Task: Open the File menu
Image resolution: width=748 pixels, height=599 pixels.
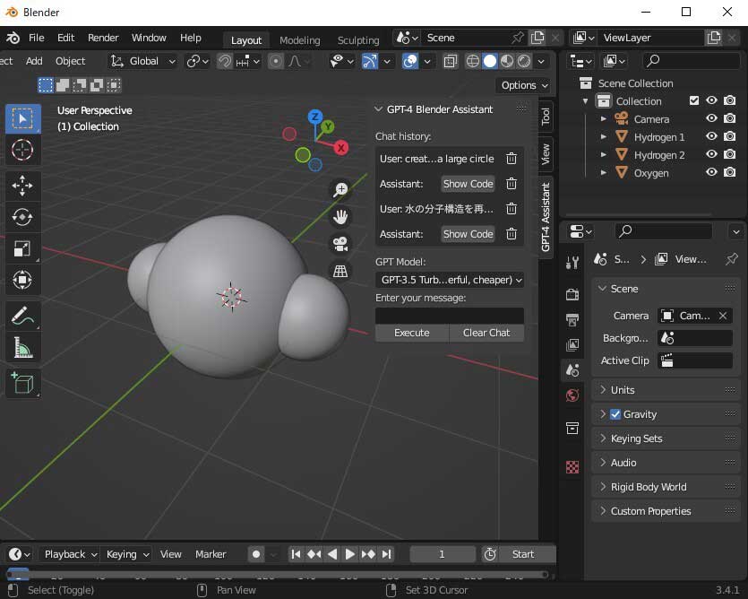Action: tap(36, 38)
